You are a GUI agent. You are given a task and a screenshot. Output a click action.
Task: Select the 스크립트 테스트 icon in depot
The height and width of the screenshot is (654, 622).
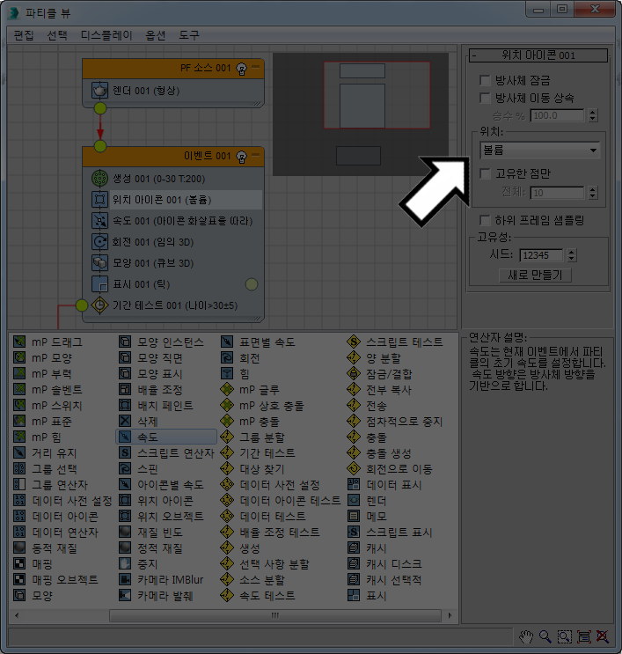(x=353, y=342)
